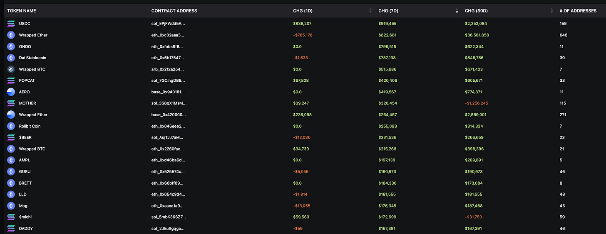Click the Ethereum icon beside AMPL
The height and width of the screenshot is (234, 606).
click(11, 160)
